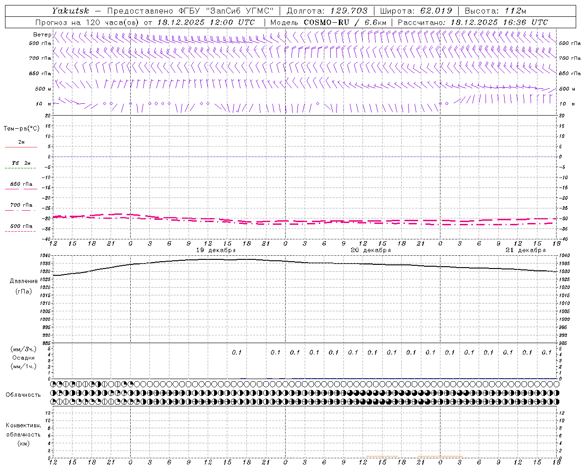Click the '(гПа)' unit under Давление
The width and height of the screenshot is (583, 466).
pos(24,291)
